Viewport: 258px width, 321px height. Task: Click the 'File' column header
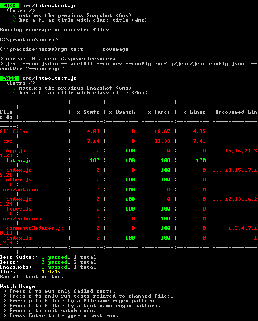(x=6, y=112)
